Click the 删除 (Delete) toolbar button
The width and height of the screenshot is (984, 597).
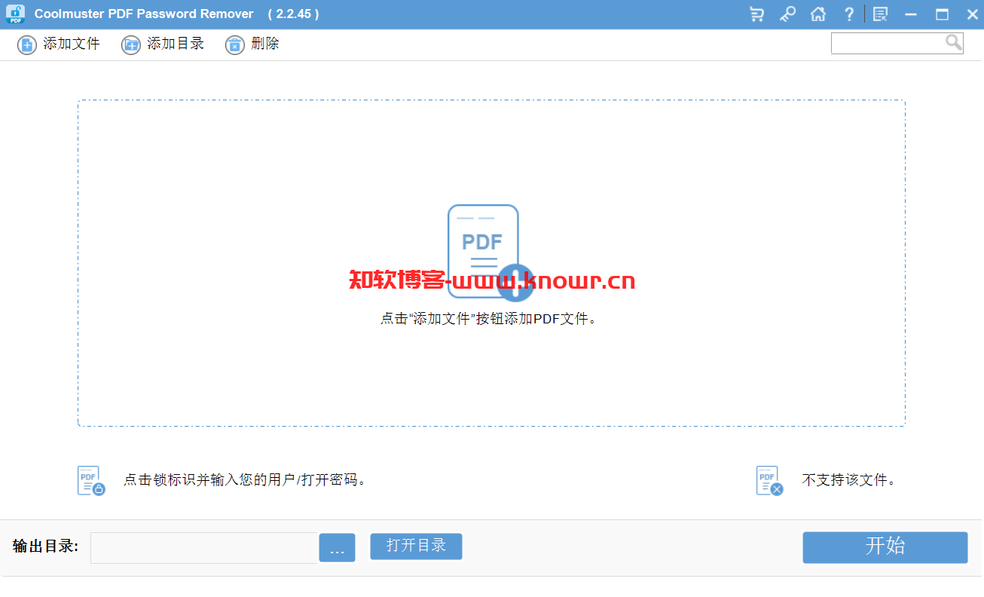click(252, 44)
